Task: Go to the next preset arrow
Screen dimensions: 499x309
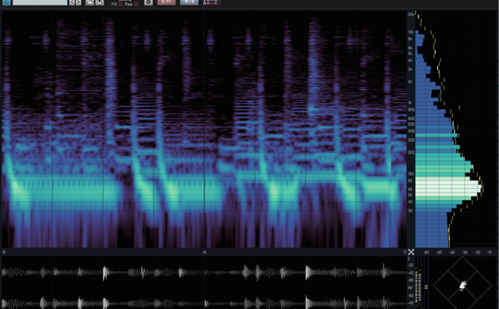Action: pos(78,2)
